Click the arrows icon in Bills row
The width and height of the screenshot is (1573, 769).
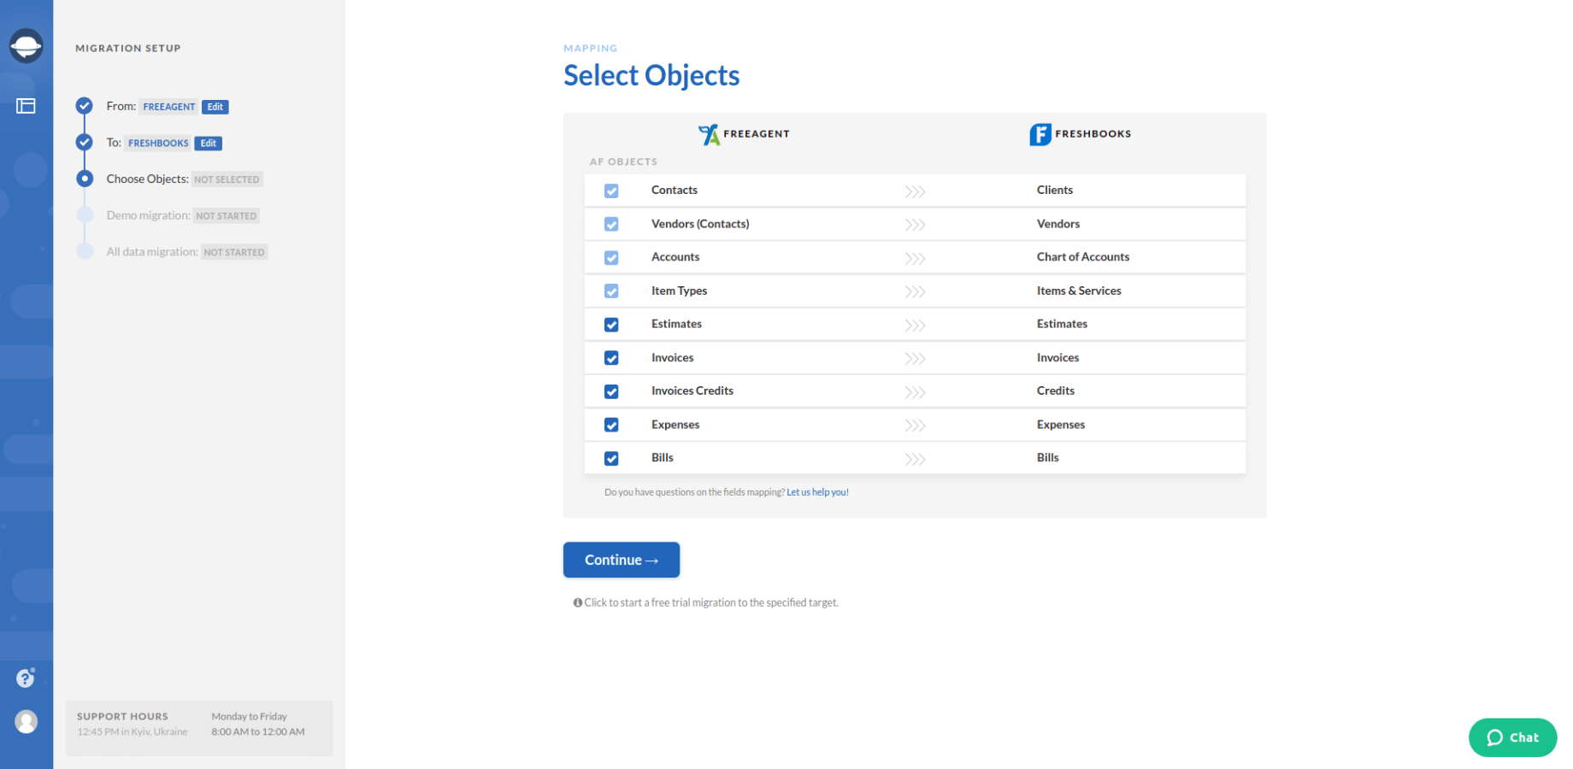(x=915, y=459)
